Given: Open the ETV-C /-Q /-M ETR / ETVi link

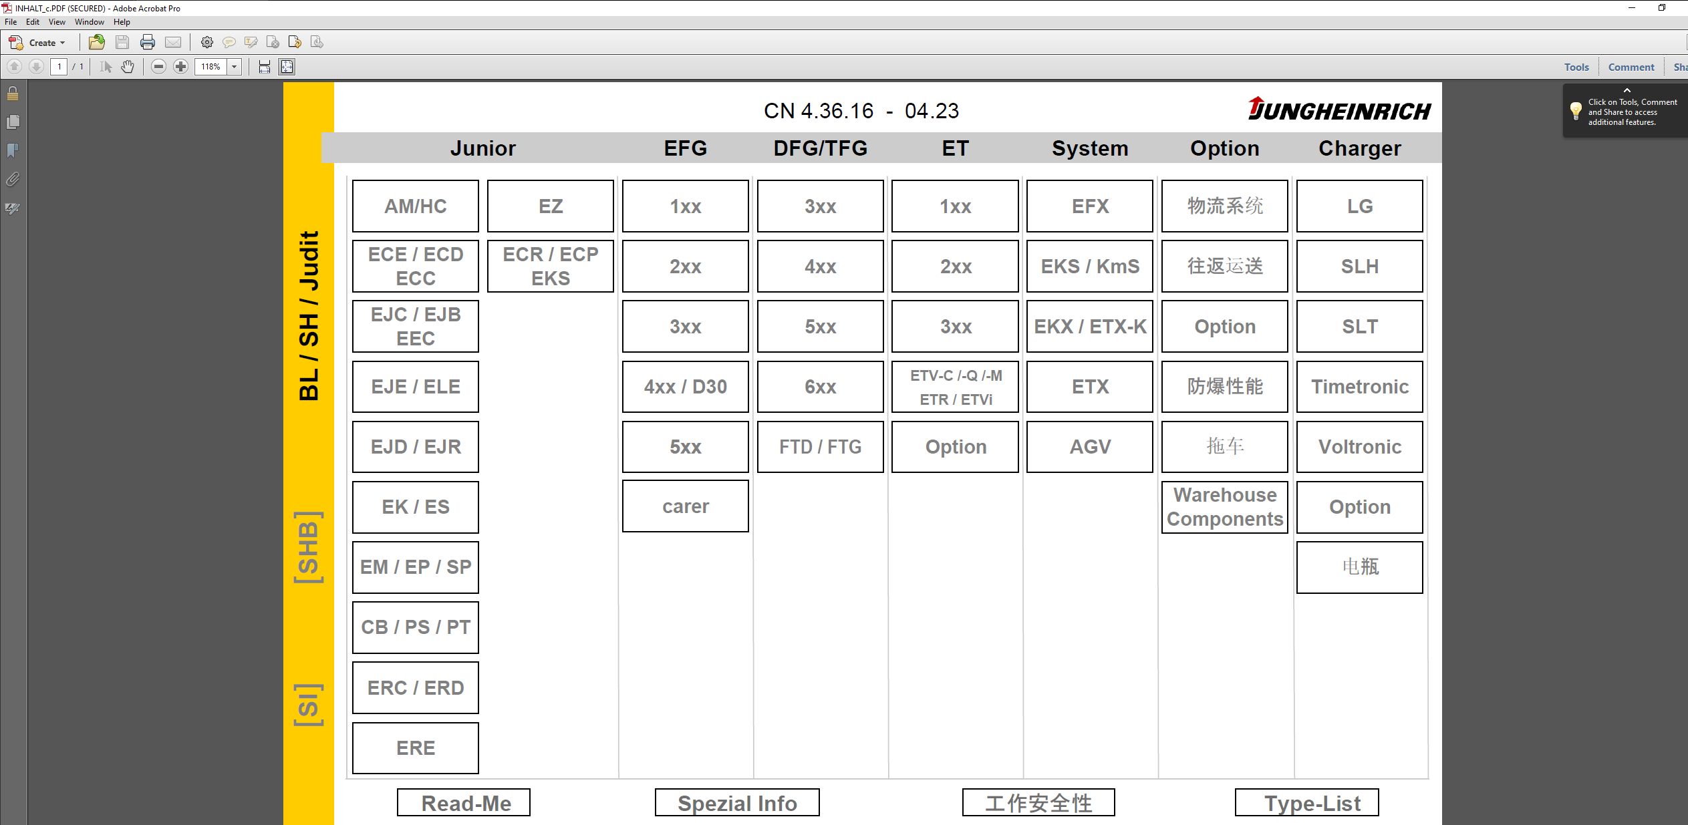Looking at the screenshot, I should click(x=956, y=387).
